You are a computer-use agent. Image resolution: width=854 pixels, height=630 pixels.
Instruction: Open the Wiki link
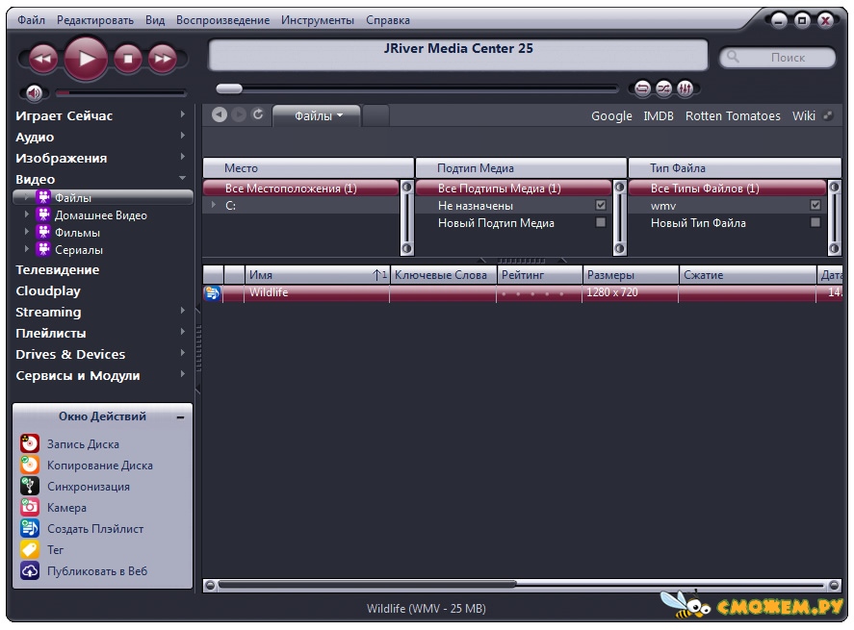tap(803, 115)
